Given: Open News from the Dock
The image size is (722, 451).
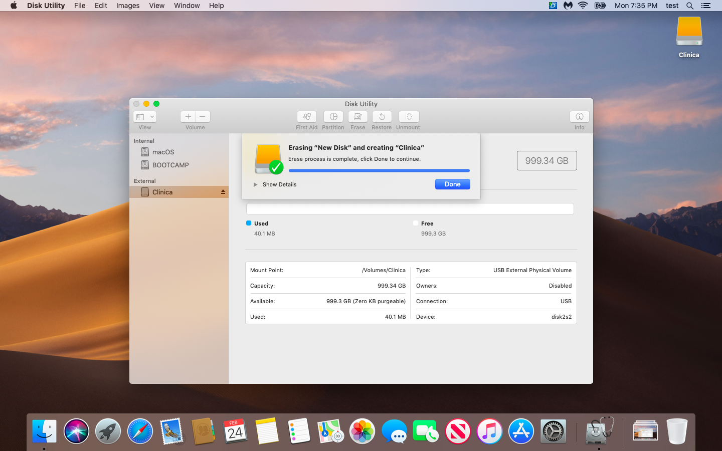Looking at the screenshot, I should tap(458, 431).
